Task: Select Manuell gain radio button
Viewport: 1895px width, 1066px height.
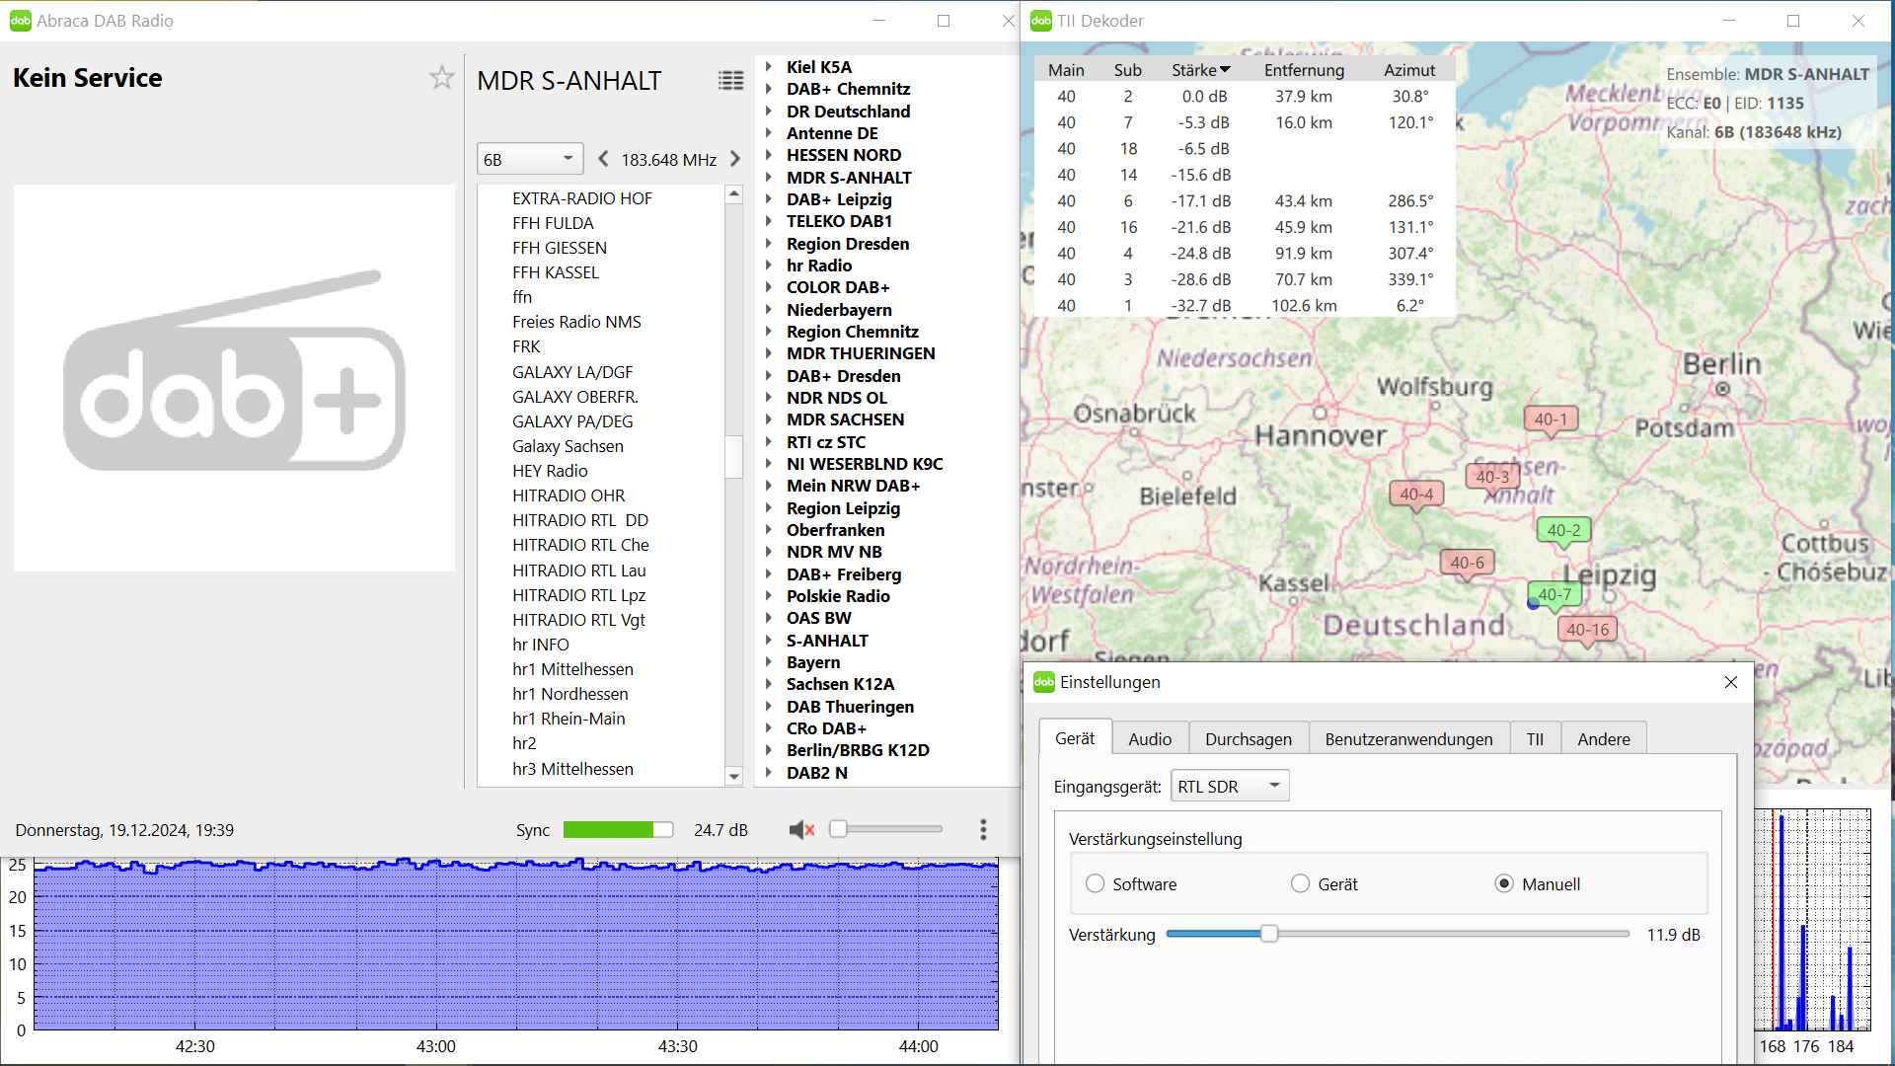Action: coord(1504,884)
